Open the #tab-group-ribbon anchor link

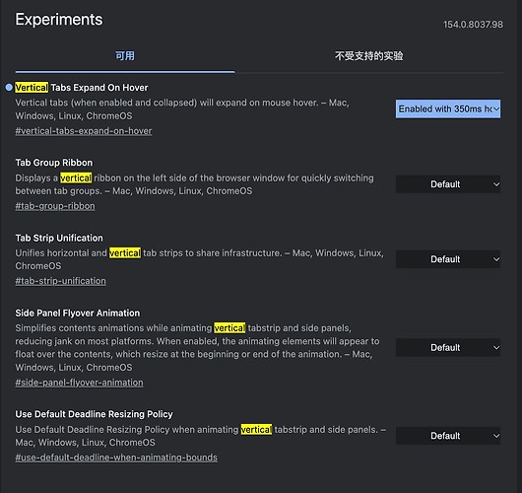55,206
